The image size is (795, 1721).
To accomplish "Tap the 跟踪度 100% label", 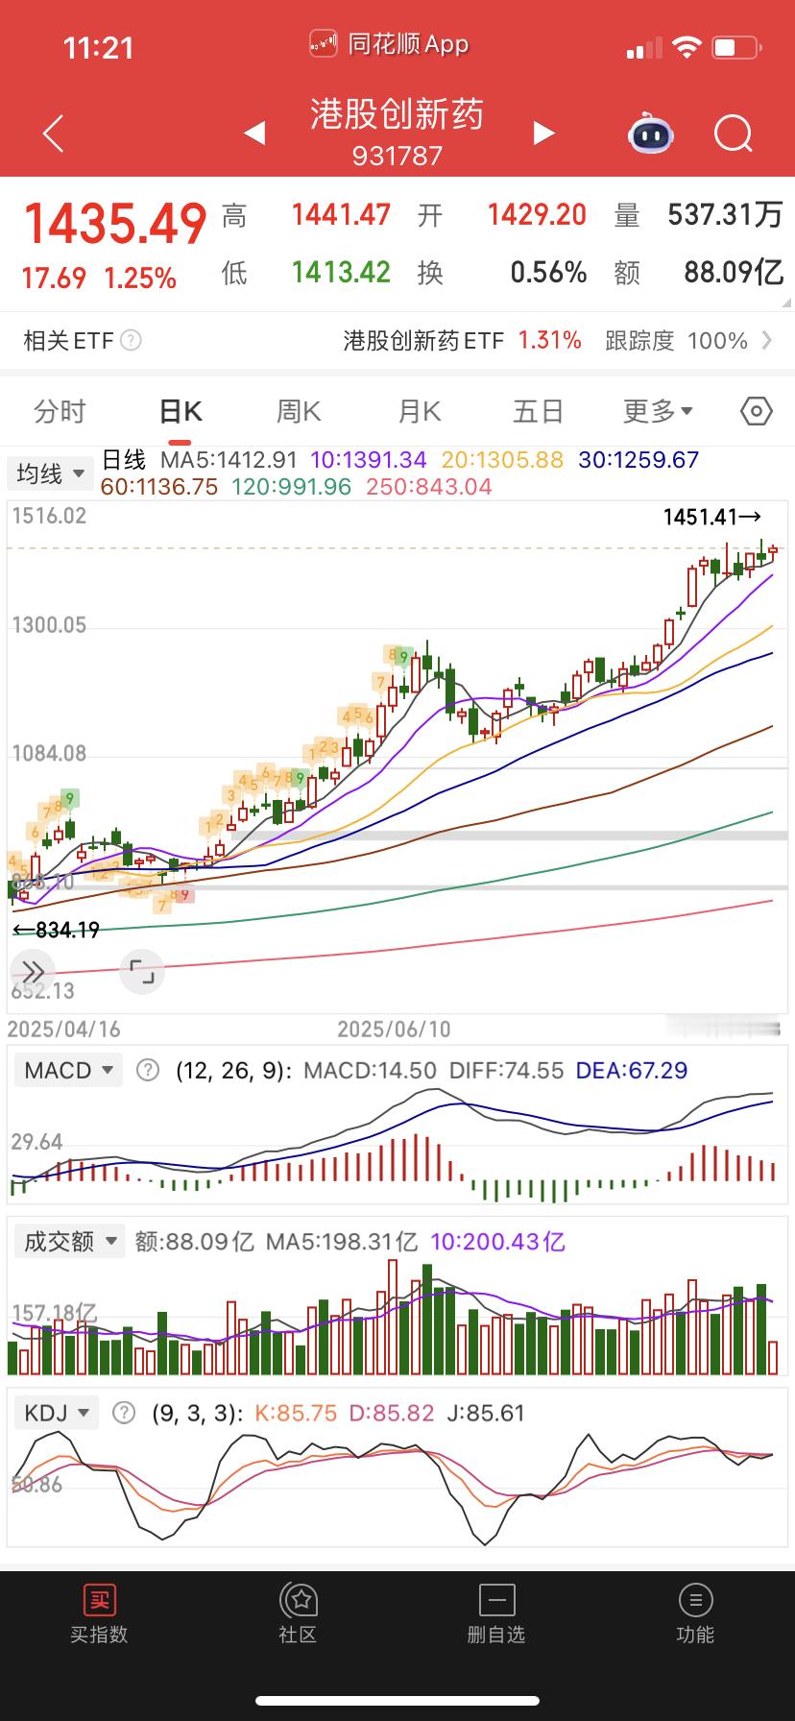I will coord(676,340).
